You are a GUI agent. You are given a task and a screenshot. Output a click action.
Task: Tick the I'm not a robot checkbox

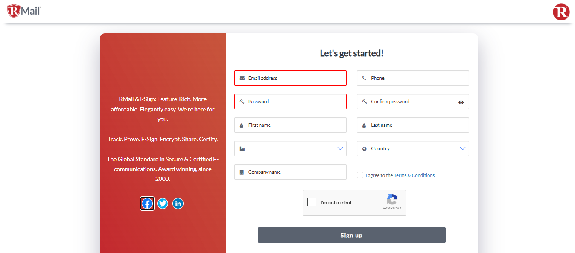[312, 202]
